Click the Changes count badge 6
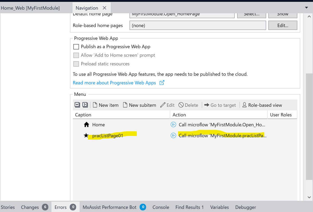The height and width of the screenshot is (212, 313). (45, 207)
